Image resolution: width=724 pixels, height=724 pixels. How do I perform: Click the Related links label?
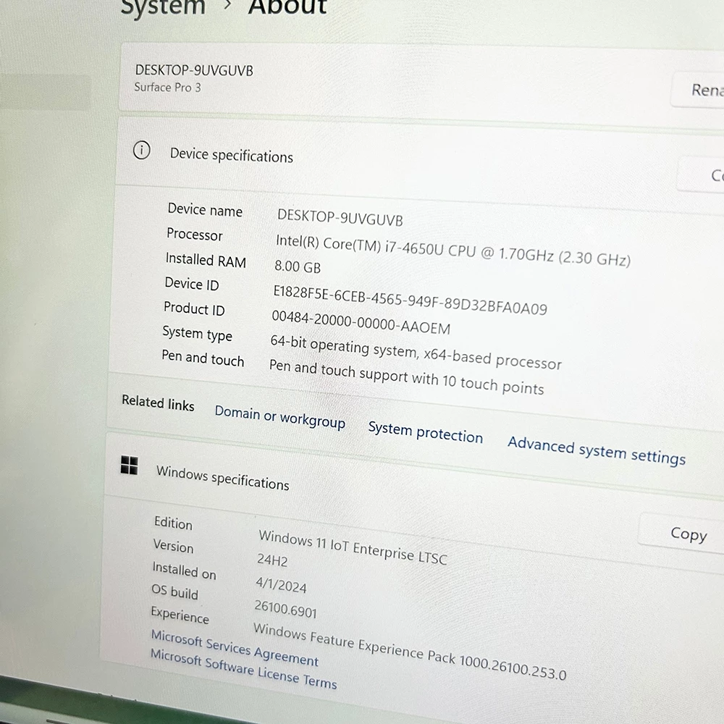coord(158,402)
